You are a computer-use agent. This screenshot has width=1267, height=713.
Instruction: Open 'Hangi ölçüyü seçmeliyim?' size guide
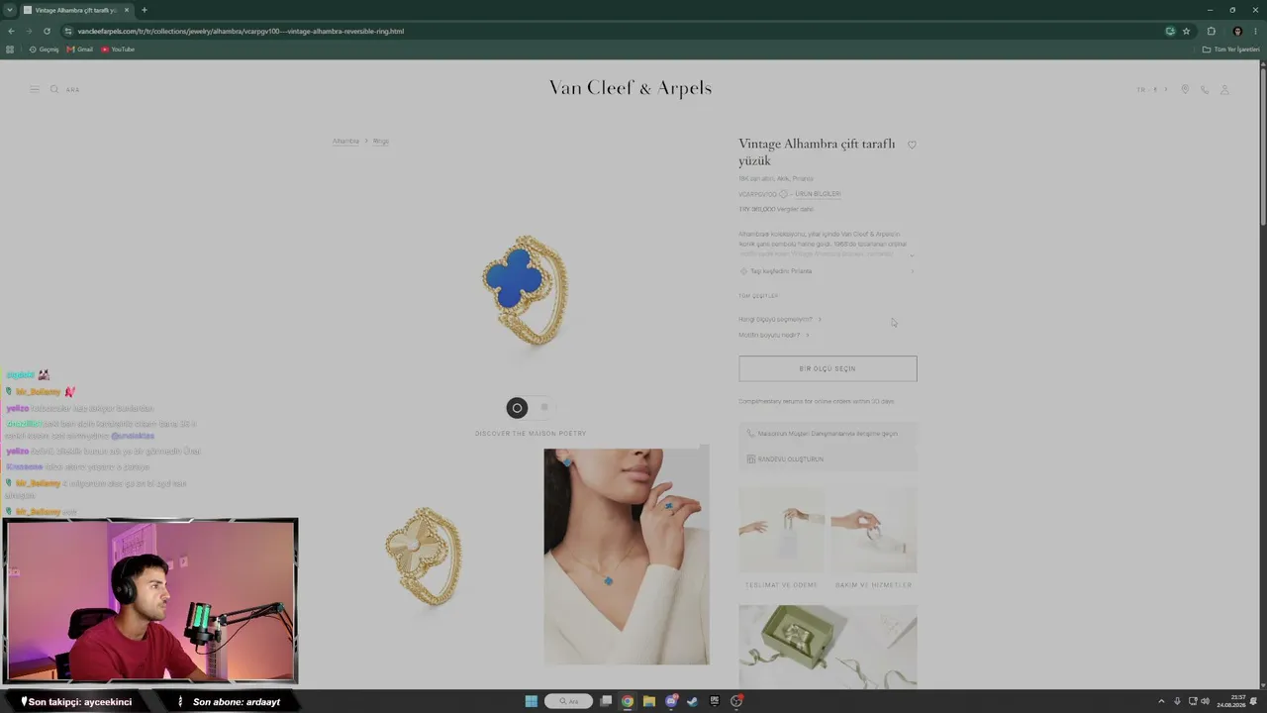click(x=779, y=319)
